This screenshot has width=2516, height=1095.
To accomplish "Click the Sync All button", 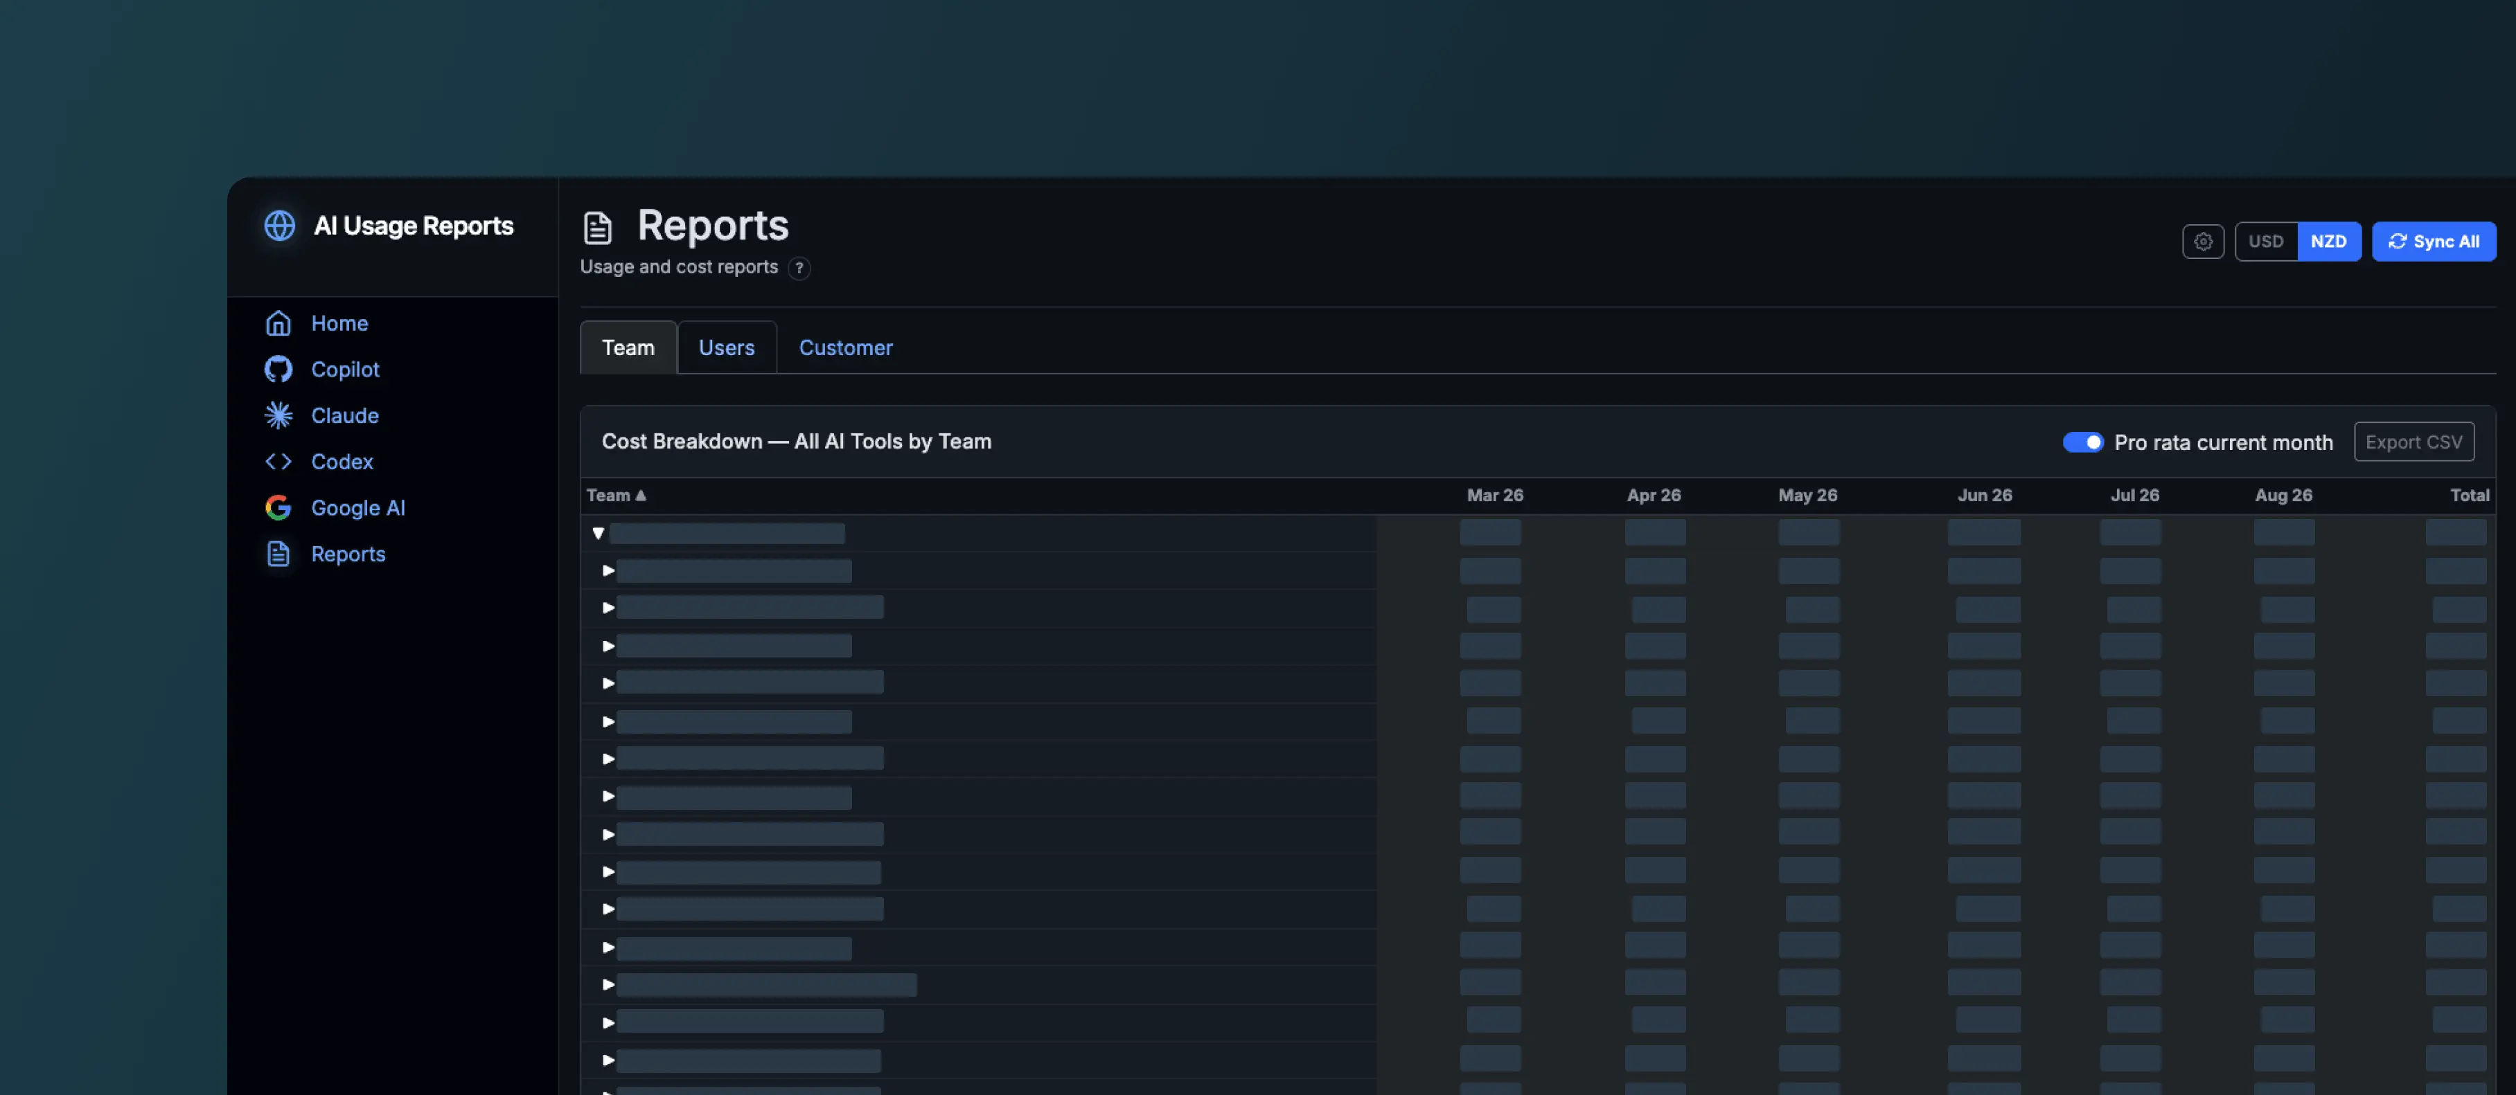I will click(2433, 241).
